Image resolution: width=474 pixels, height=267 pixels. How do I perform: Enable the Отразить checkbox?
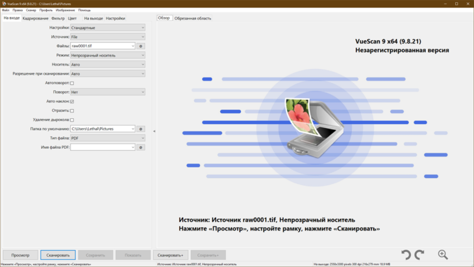72,110
